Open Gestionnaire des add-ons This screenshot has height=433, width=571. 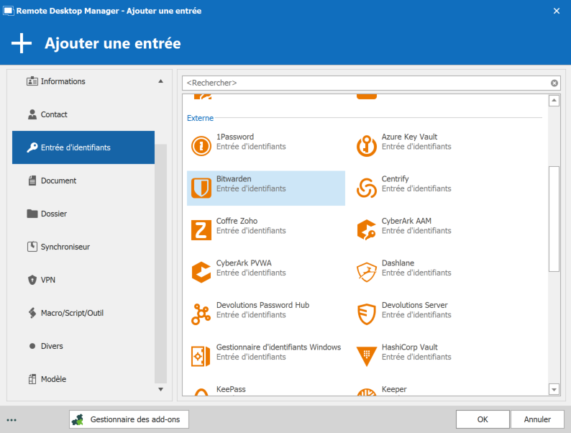(129, 419)
